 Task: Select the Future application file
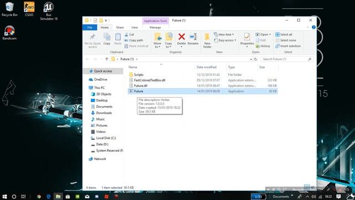pyautogui.click(x=202, y=91)
